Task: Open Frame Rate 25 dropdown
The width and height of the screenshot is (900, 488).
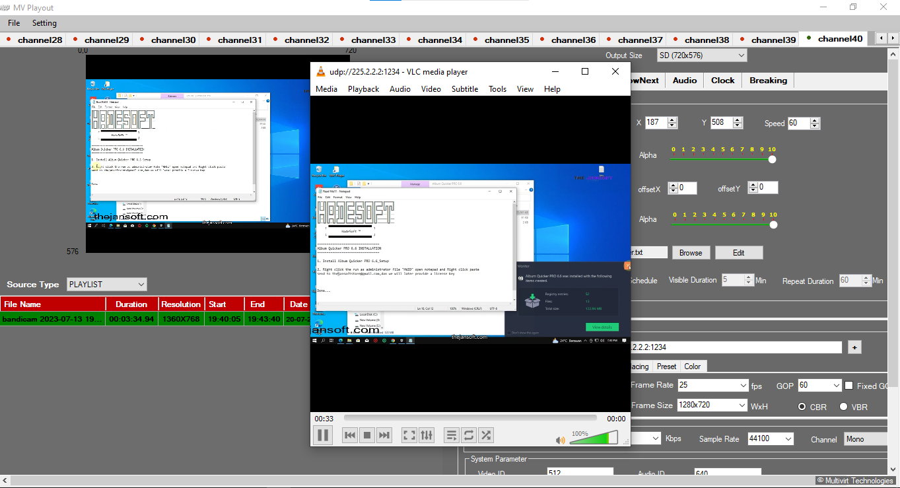Action: (713, 385)
